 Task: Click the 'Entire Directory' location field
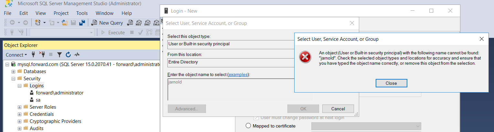(231, 62)
